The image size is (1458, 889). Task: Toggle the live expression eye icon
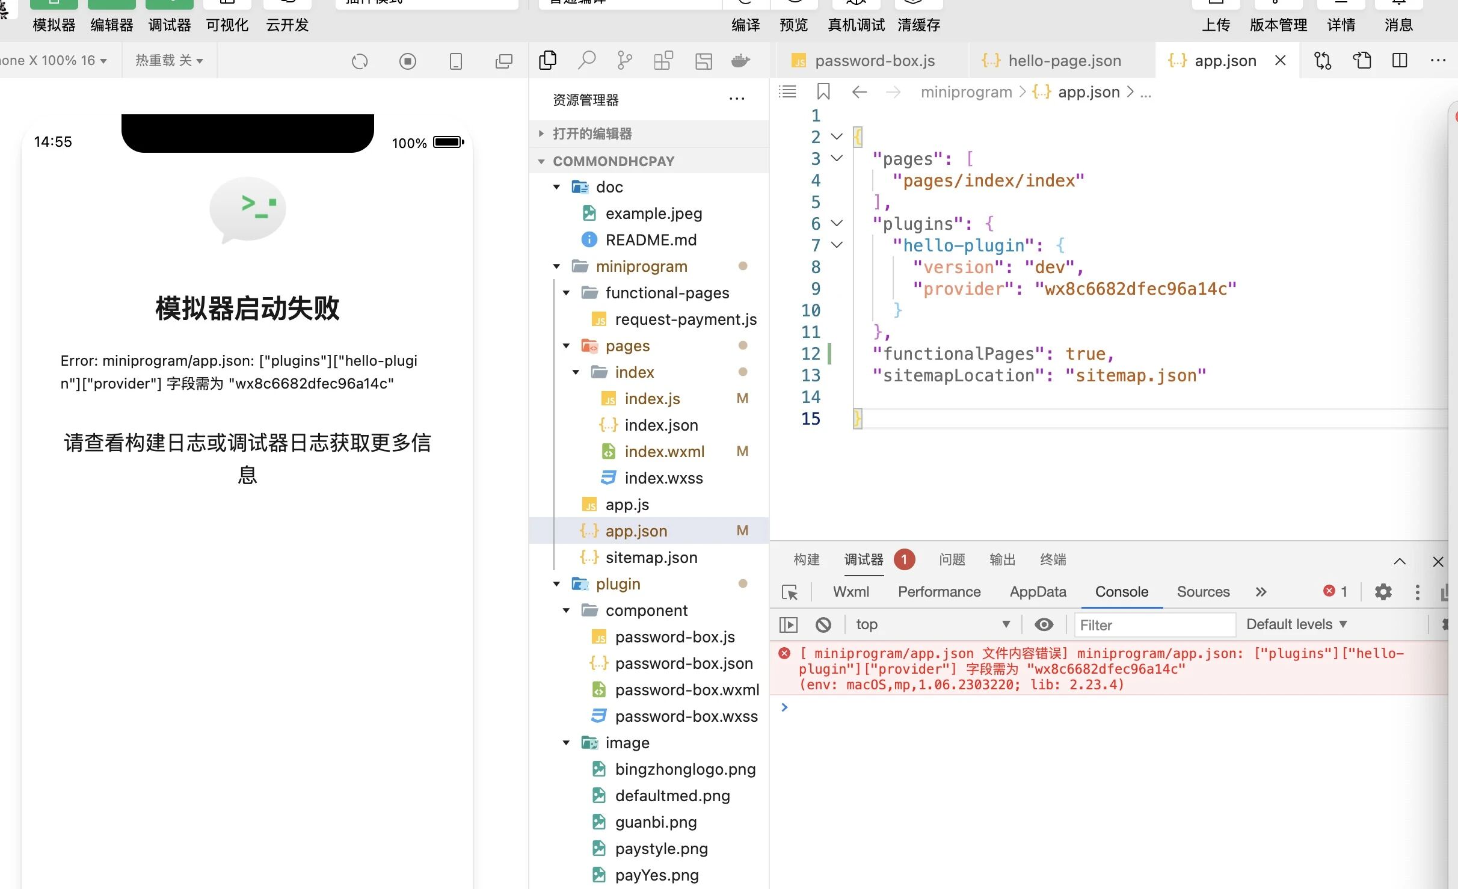tap(1044, 625)
